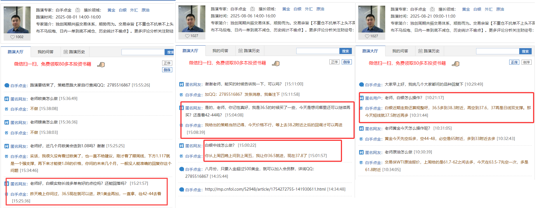Toggle 倒序 sorting in the 2025-08-21 panel
537x208 pixels.
point(527,62)
